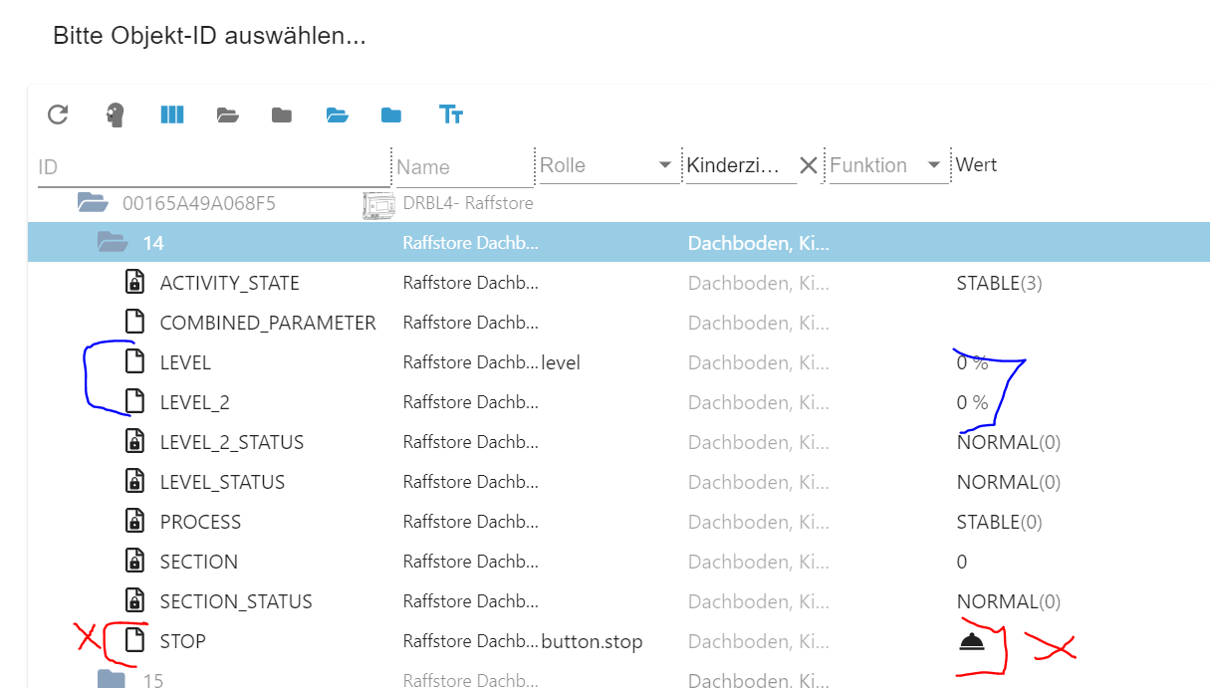Screen dimensions: 1210x688
Task: Toggle the Tt text display icon
Action: coord(450,115)
